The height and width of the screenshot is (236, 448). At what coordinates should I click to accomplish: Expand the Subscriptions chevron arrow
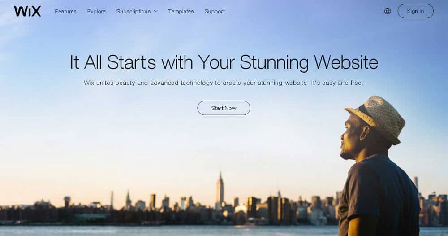click(x=156, y=11)
